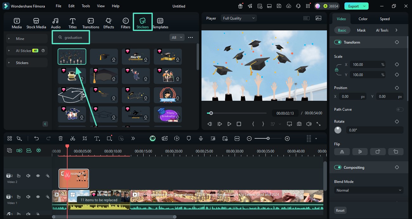The width and height of the screenshot is (412, 219).
Task: Collapse the sticker sidebar panel
Action: click(45, 124)
